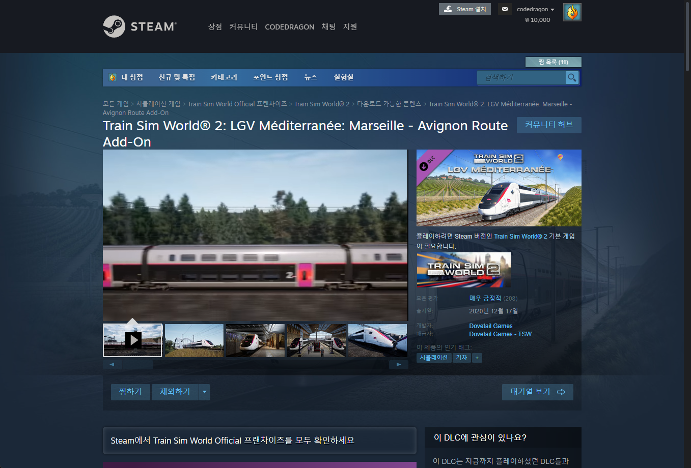This screenshot has width=691, height=468.
Task: Click Train Sim World® 2 breadcrumb link
Action: point(322,104)
